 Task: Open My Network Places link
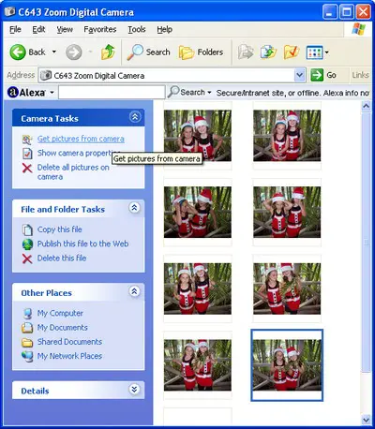click(69, 356)
